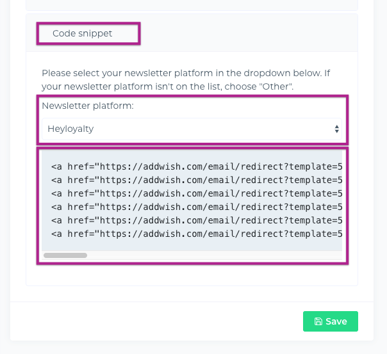Screen dimensions: 387x354
Task: Click the horizontal scrollbar thumb under code
Action: 65,255
